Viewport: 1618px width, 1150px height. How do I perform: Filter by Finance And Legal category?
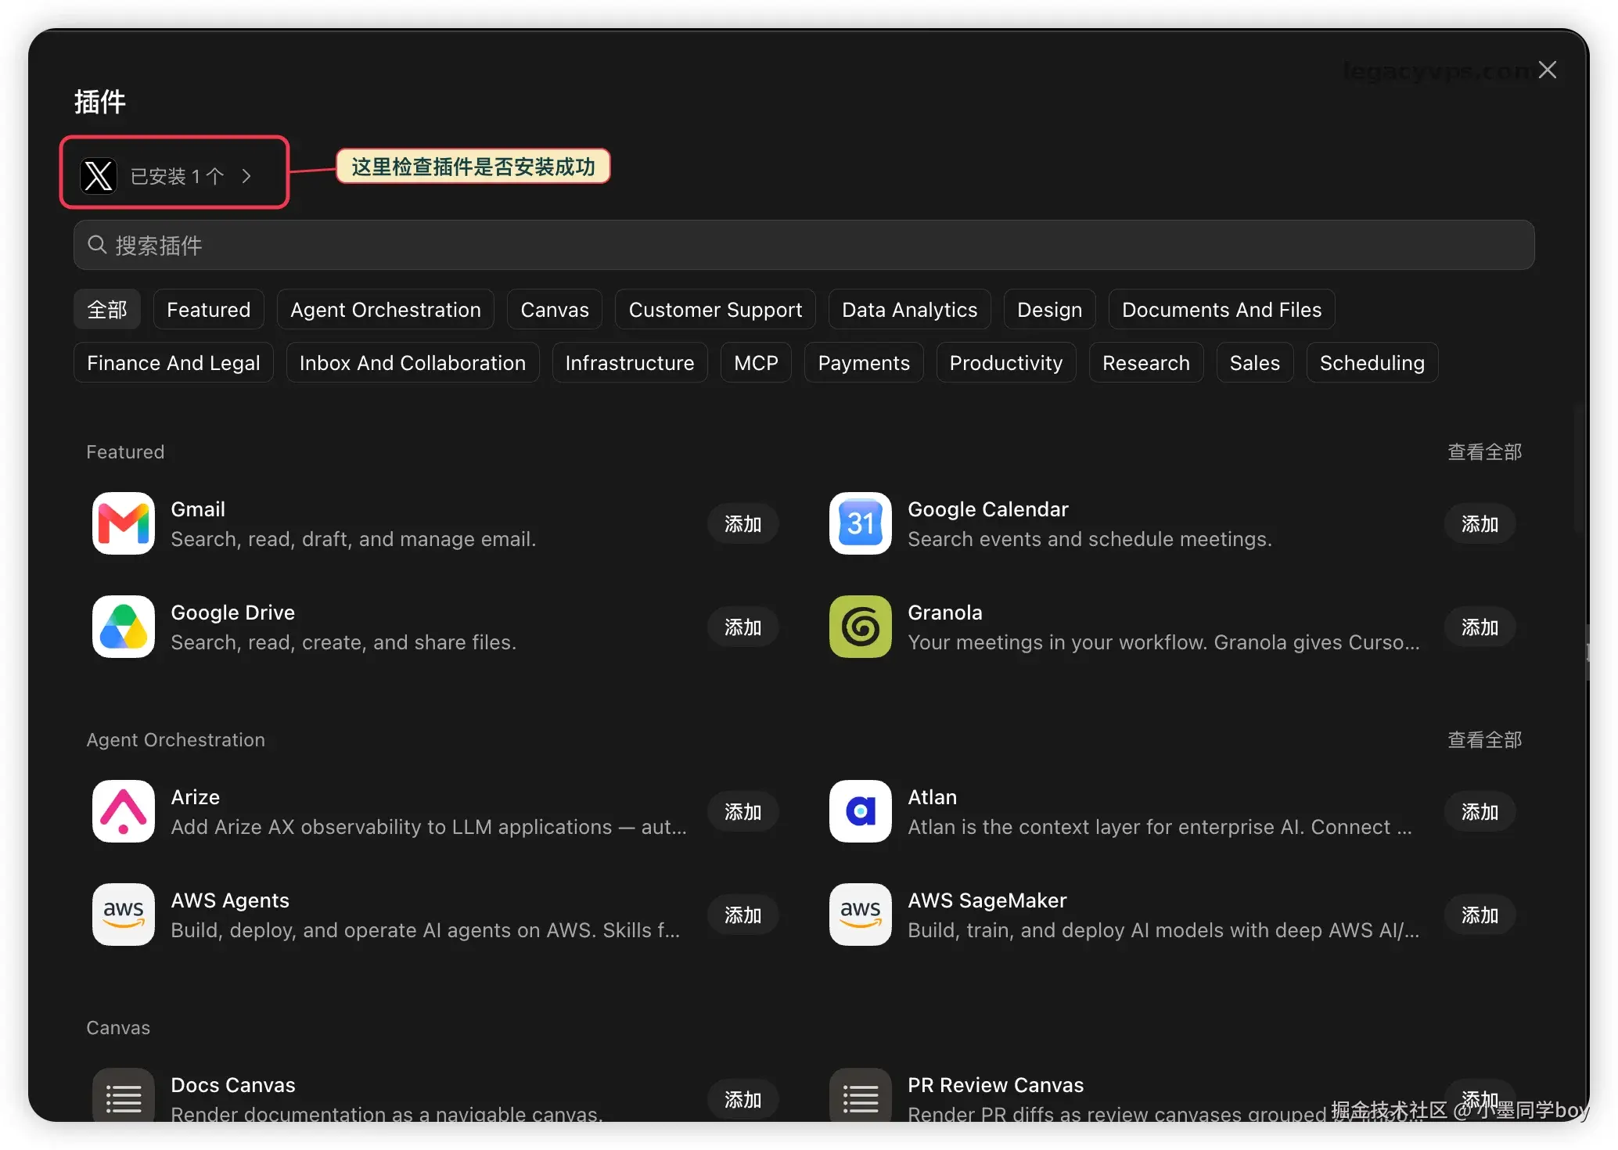174,362
